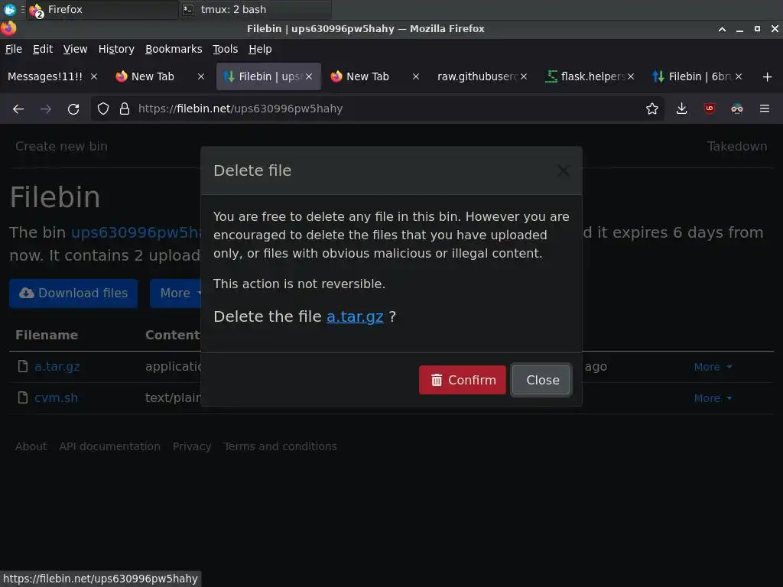The height and width of the screenshot is (587, 783).
Task: Open the File menu
Action: pos(14,49)
